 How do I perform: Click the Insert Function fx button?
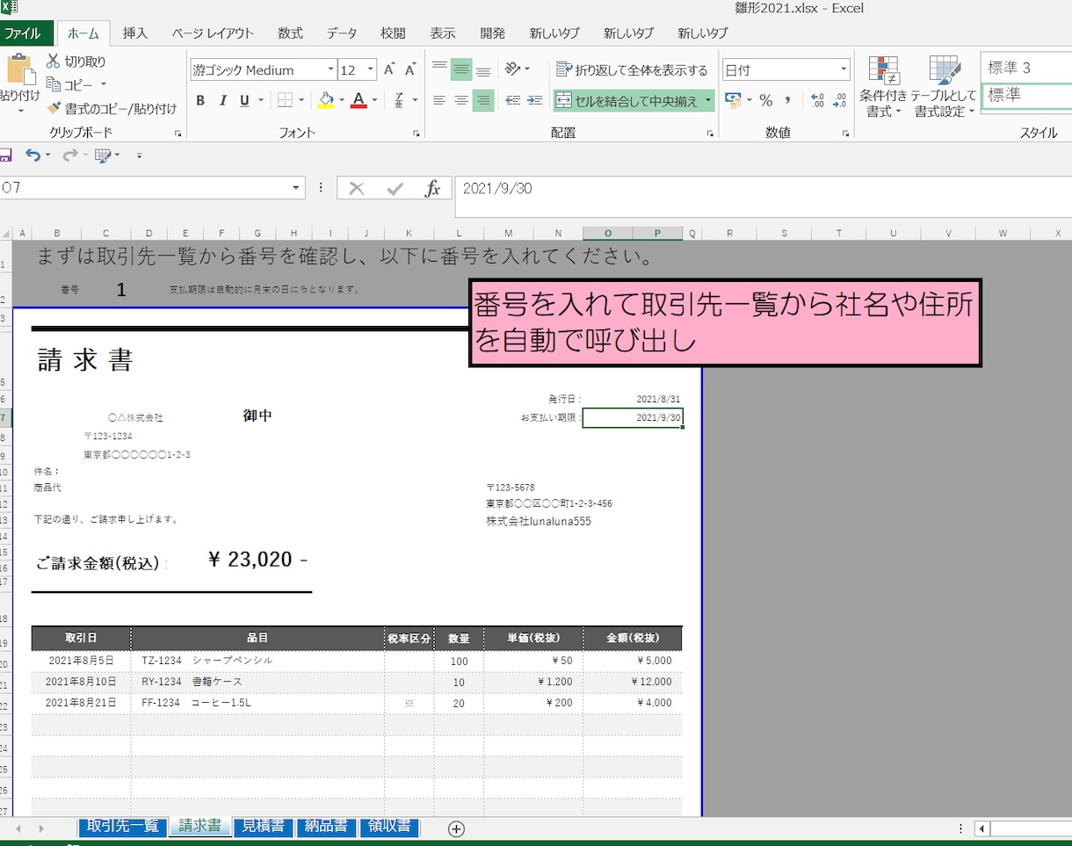432,188
